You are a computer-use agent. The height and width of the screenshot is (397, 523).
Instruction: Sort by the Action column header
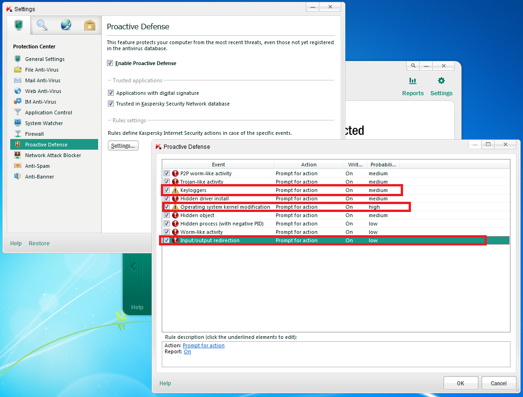click(x=309, y=165)
